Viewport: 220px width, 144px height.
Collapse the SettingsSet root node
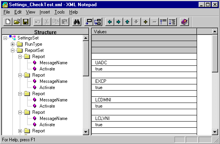pos(5,38)
